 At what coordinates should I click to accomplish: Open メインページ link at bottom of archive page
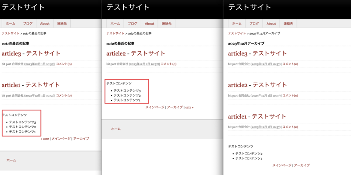point(282,165)
